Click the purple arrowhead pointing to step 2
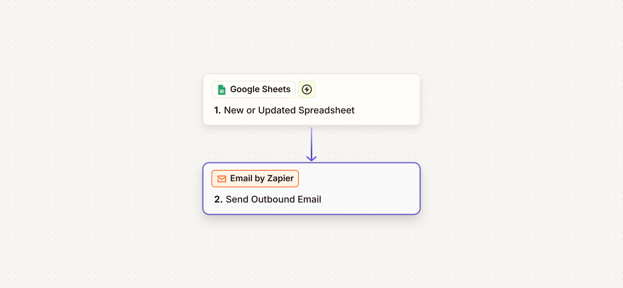The width and height of the screenshot is (623, 288). [311, 158]
